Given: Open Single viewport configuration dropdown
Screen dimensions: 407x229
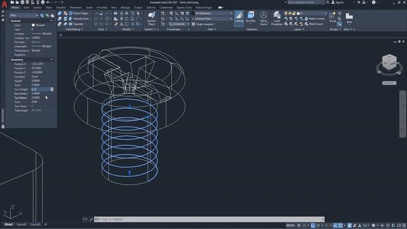Looking at the screenshot, I should (204, 24).
